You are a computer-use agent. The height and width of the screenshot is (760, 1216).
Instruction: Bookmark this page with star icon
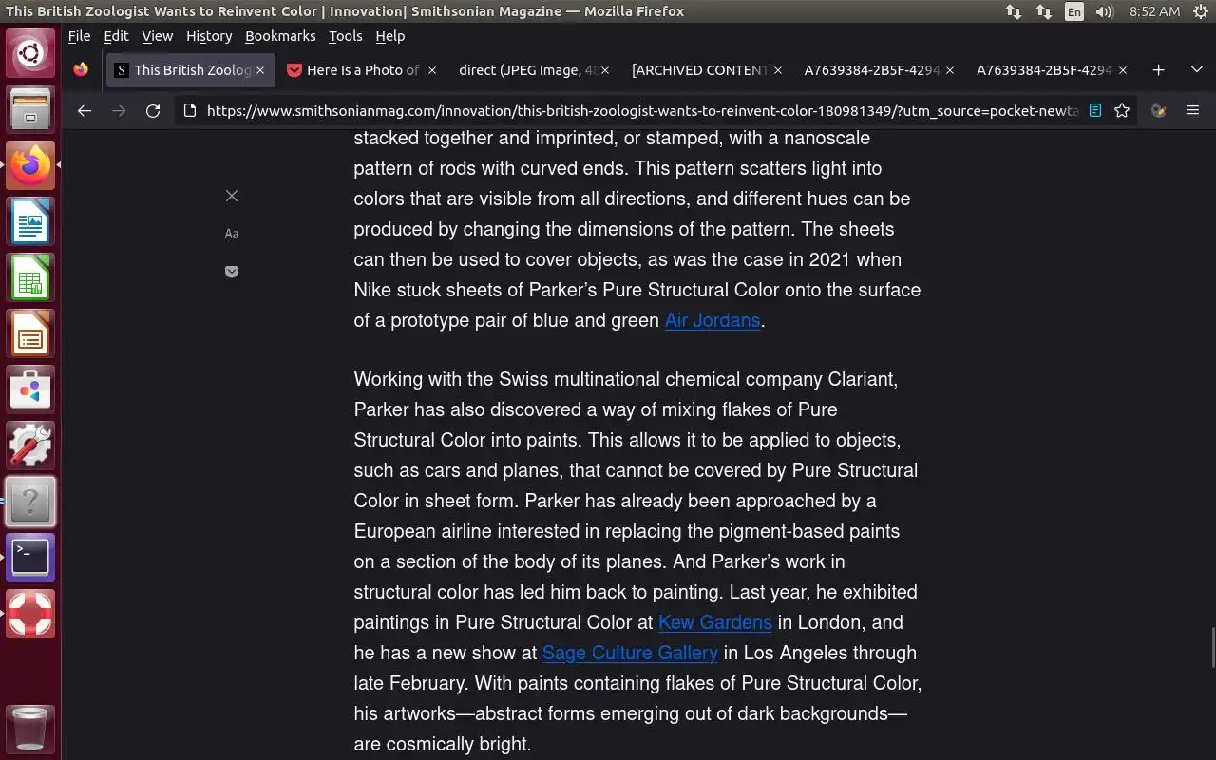point(1122,110)
